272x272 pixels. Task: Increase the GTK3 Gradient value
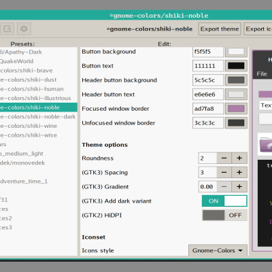tap(239, 187)
